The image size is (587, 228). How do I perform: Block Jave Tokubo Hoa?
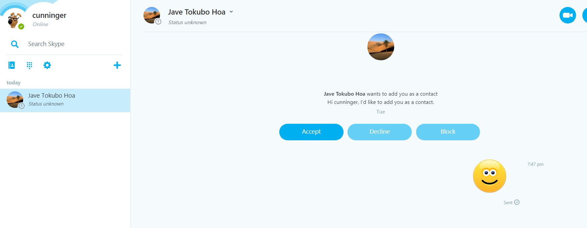(x=448, y=132)
